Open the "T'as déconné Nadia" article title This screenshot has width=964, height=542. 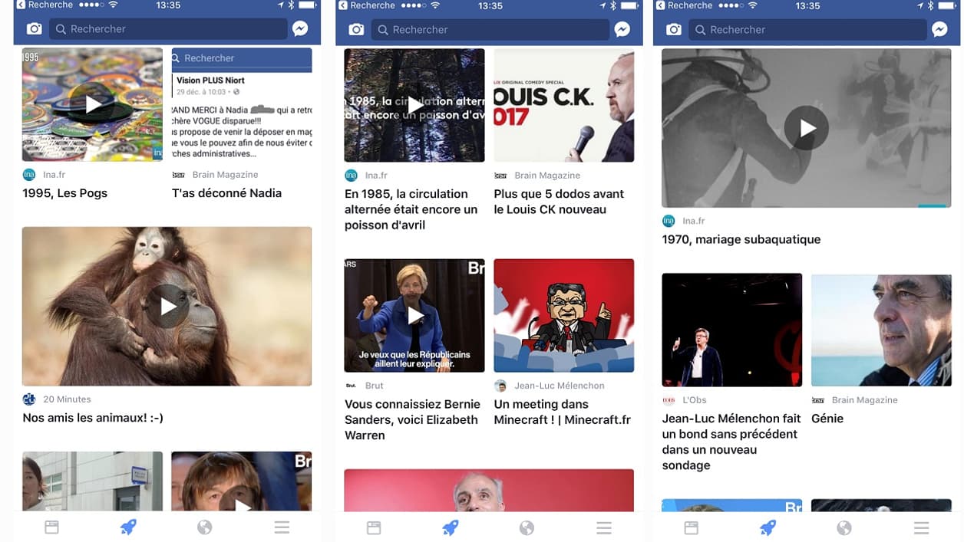click(x=226, y=193)
